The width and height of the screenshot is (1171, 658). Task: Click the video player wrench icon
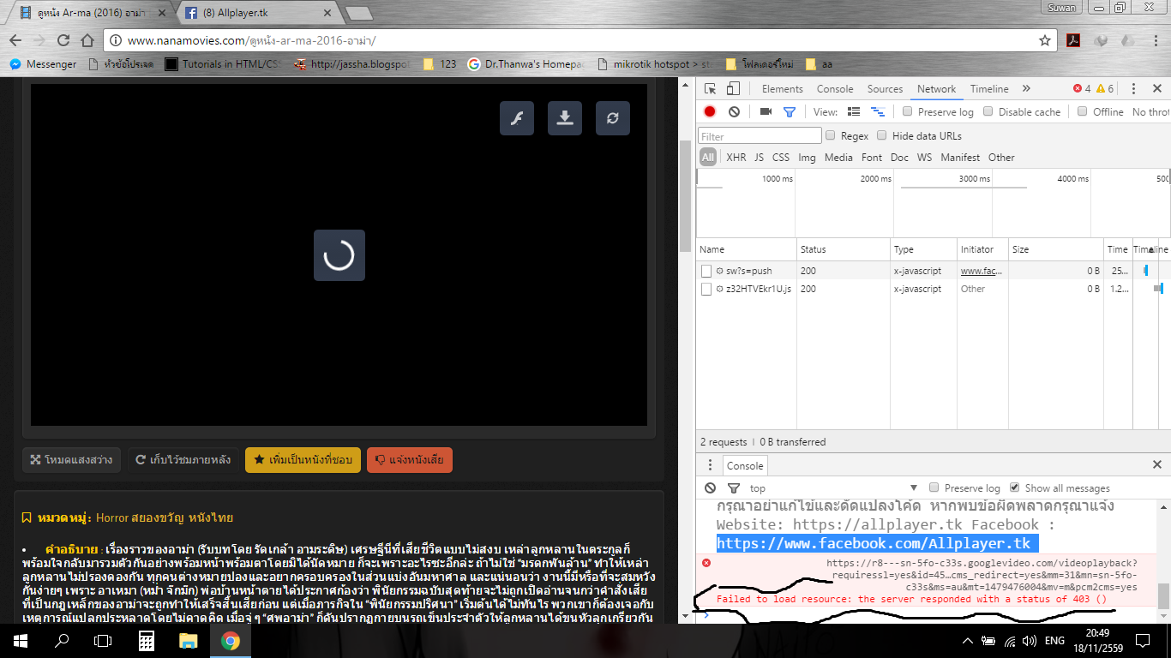(x=517, y=118)
